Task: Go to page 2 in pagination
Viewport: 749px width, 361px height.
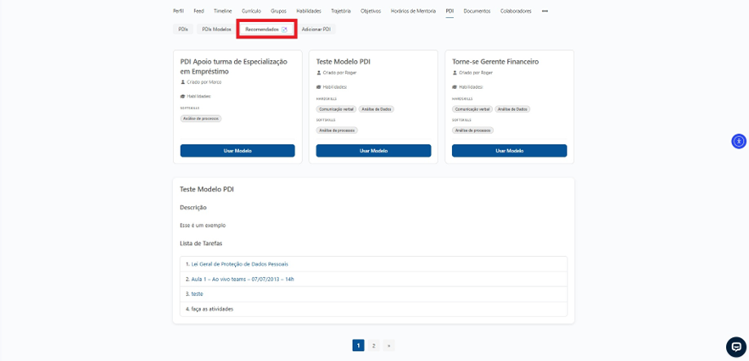Action: click(373, 346)
